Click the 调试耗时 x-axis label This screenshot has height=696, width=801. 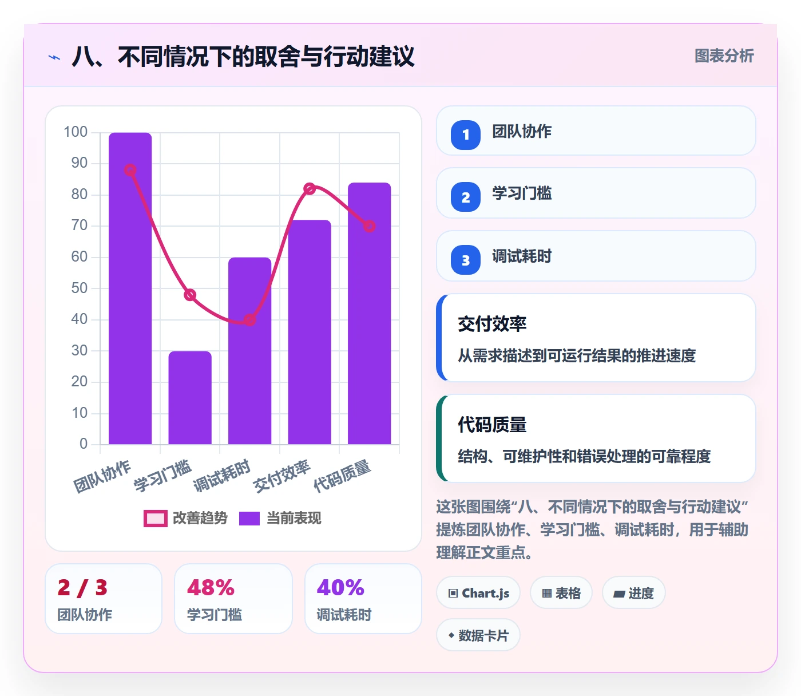[x=222, y=476]
